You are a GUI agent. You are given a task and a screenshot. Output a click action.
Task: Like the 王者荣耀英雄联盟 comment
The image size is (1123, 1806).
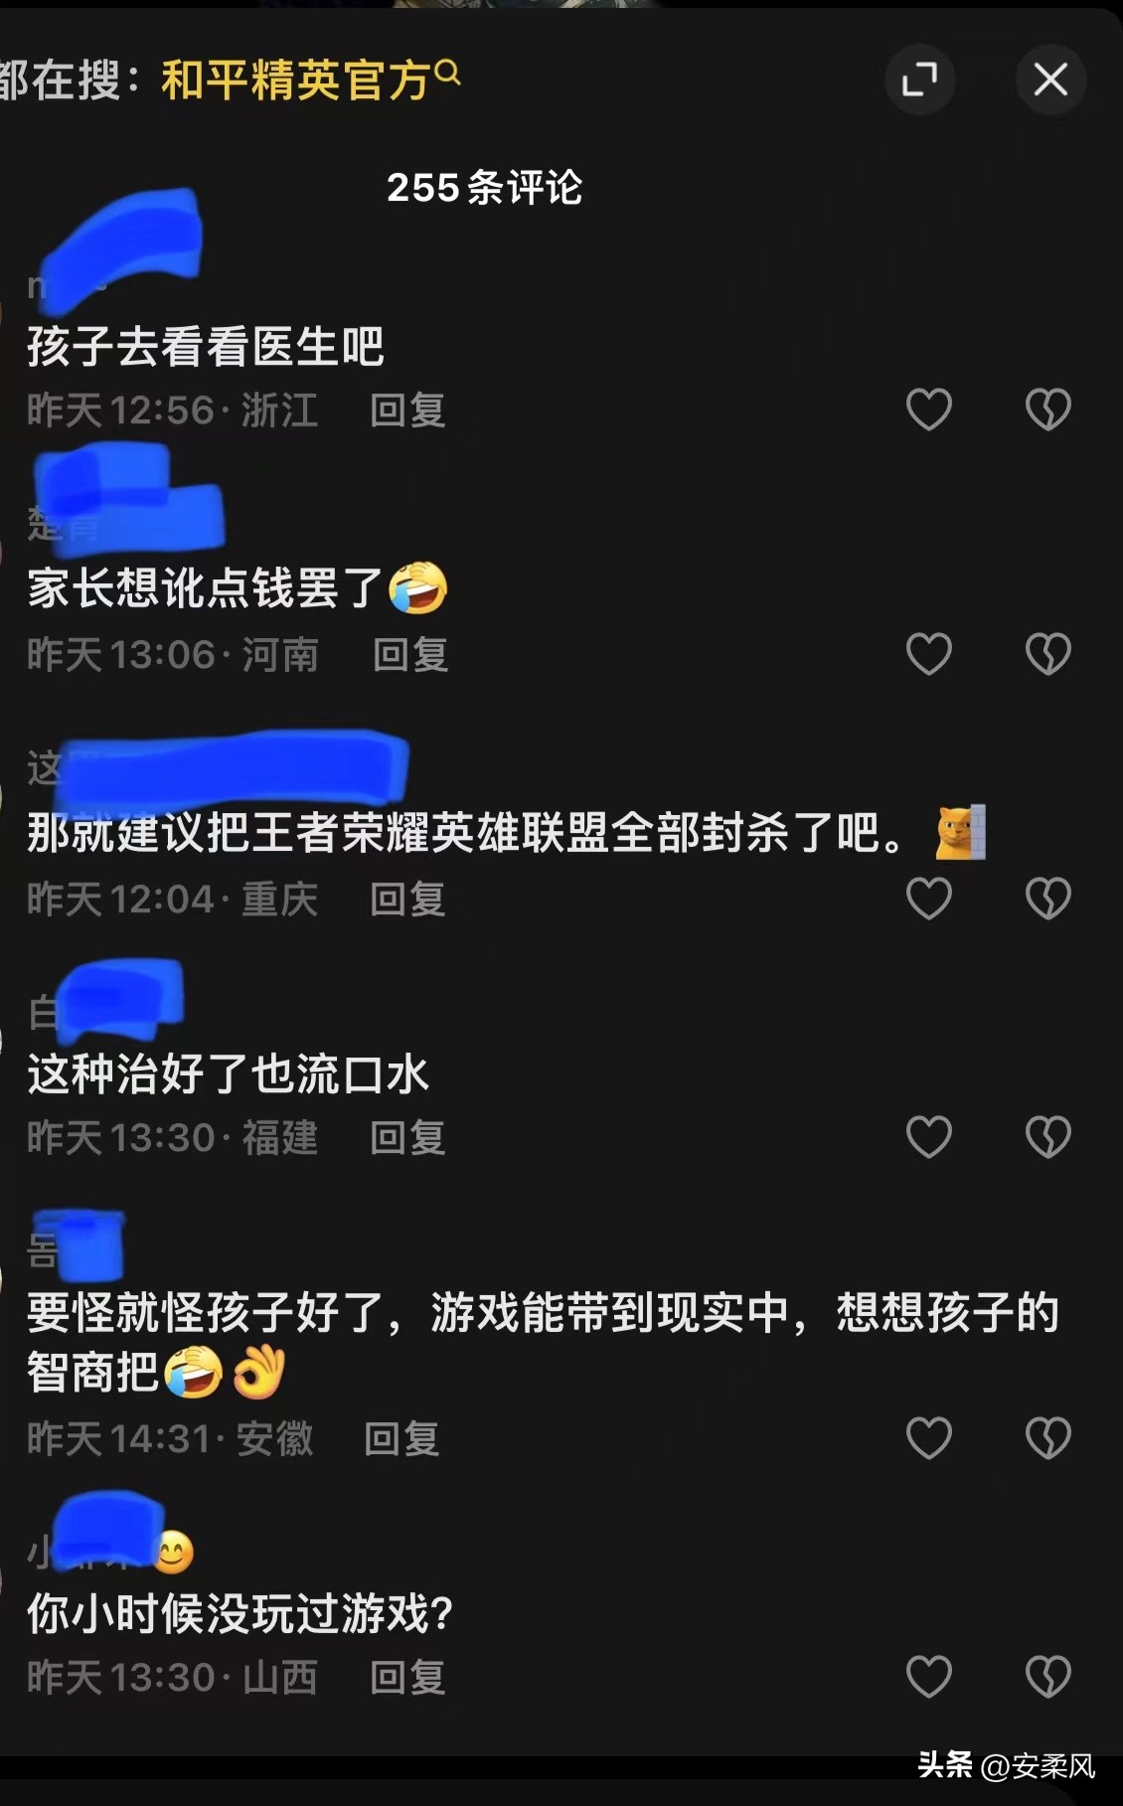tap(929, 899)
